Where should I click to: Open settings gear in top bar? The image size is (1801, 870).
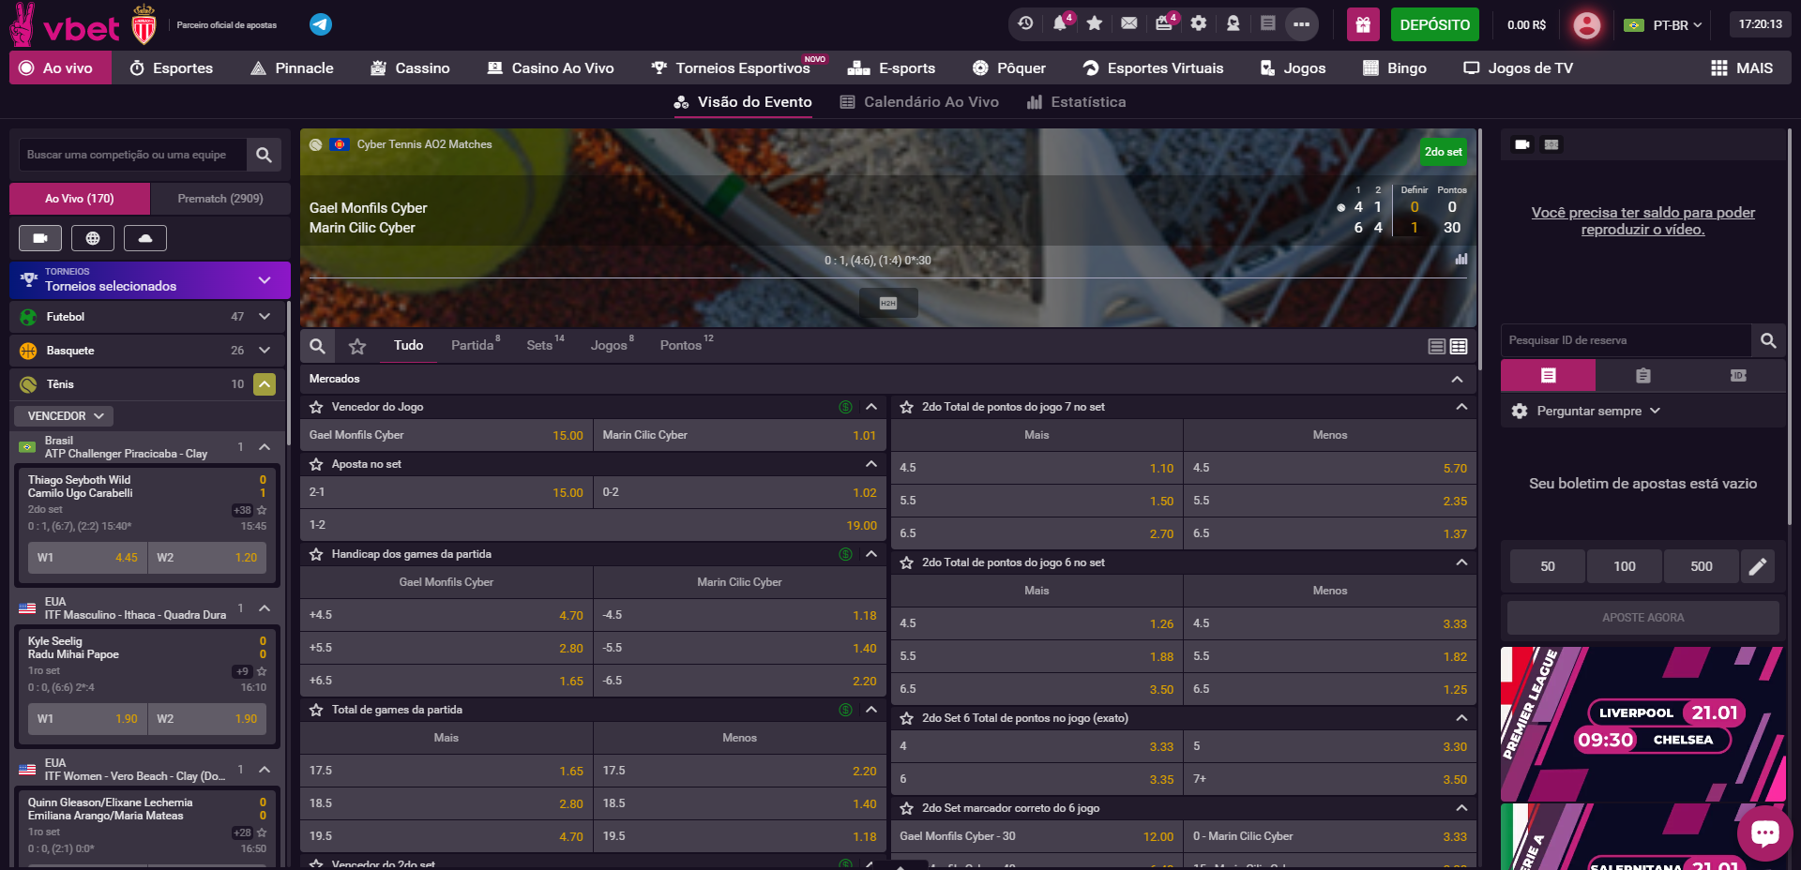[x=1199, y=23]
